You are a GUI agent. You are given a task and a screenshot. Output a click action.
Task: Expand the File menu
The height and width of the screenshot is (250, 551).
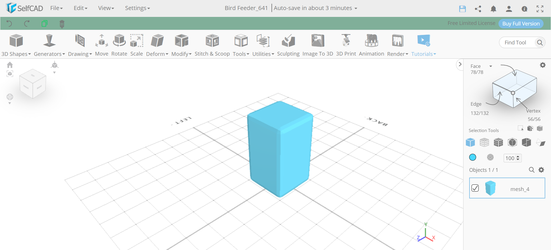(x=56, y=8)
